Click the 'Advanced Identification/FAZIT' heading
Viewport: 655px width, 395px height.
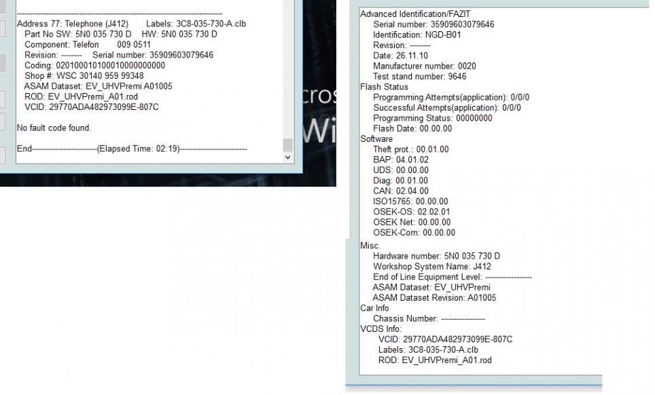(414, 14)
